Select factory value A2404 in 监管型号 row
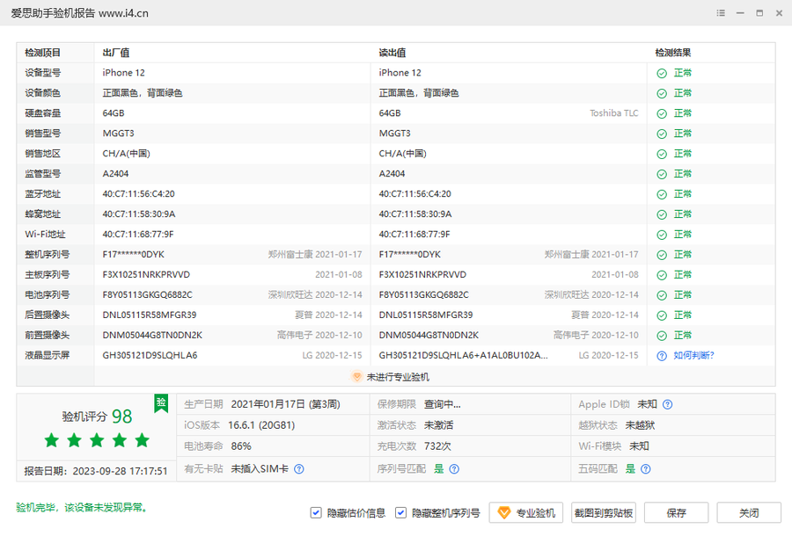Image resolution: width=792 pixels, height=536 pixels. (115, 174)
